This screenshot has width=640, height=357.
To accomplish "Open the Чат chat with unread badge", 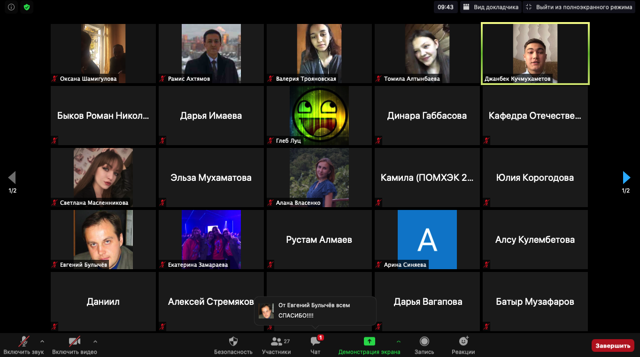I will [316, 341].
